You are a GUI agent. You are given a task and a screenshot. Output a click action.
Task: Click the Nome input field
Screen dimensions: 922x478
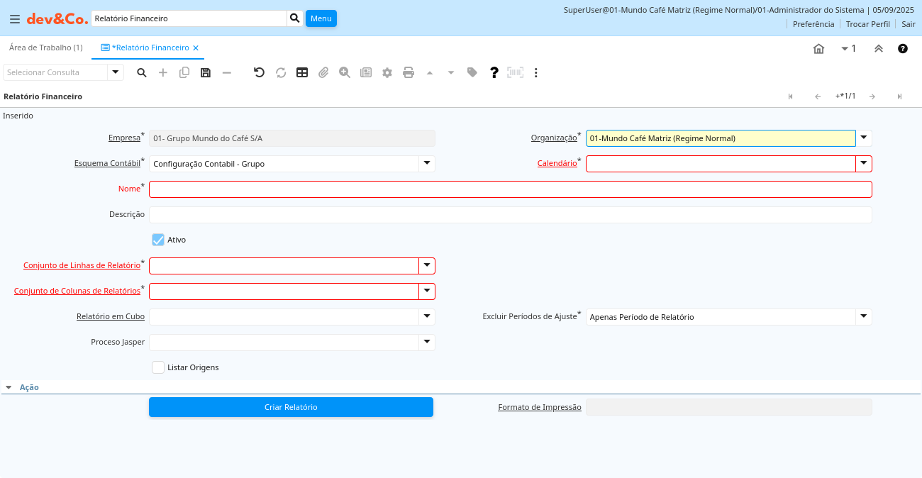[510, 189]
